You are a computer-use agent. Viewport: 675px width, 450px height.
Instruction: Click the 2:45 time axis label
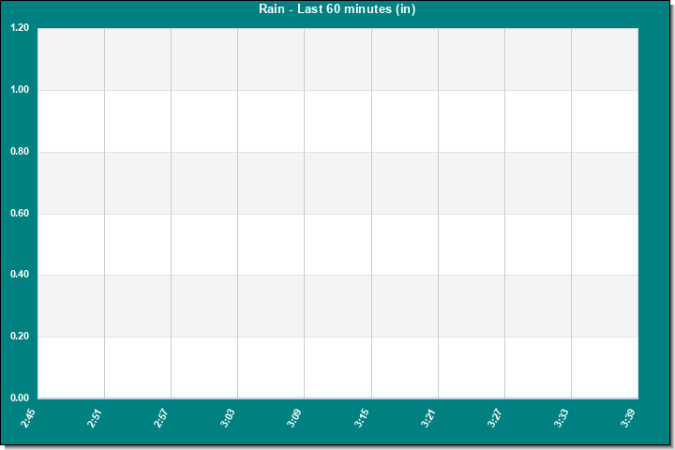click(x=28, y=418)
